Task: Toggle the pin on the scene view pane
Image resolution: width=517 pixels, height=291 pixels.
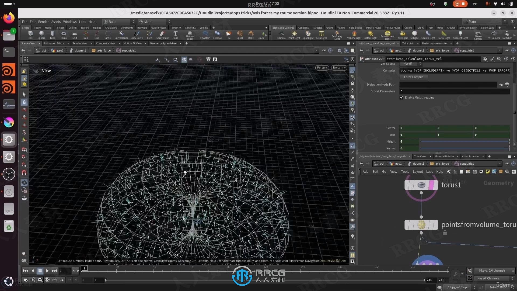Action: (324, 50)
